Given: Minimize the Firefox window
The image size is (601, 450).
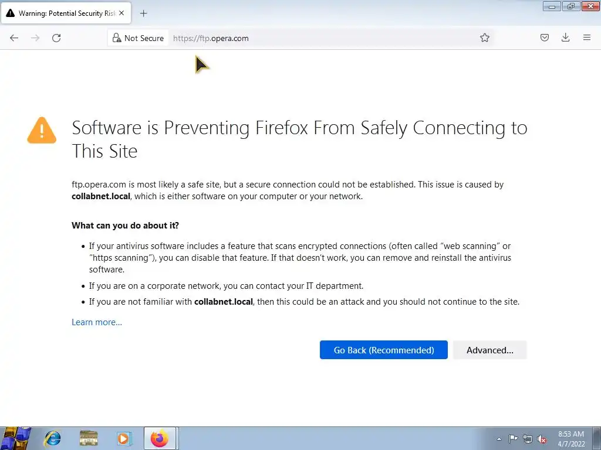Looking at the screenshot, I should click(x=552, y=6).
